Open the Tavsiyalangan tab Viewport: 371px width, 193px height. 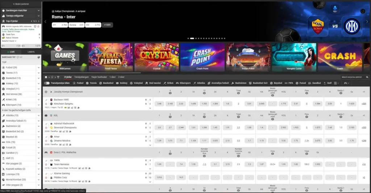pos(82,77)
